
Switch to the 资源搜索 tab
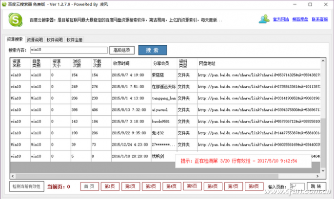[x=15, y=39]
